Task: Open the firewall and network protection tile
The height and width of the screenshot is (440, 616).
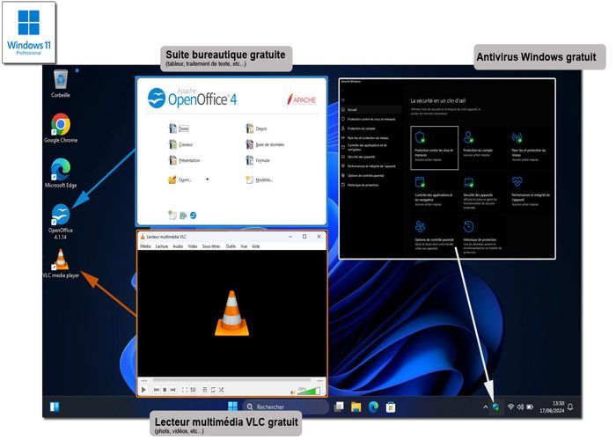Action: pos(530,147)
